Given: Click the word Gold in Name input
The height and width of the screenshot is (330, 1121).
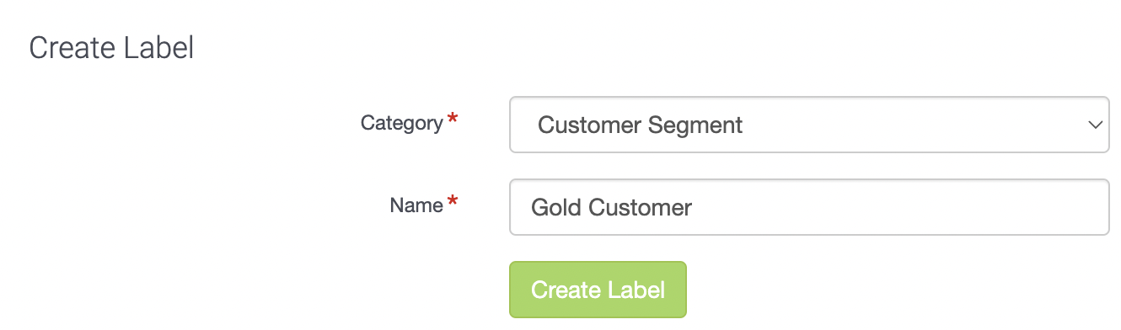Looking at the screenshot, I should coord(556,207).
